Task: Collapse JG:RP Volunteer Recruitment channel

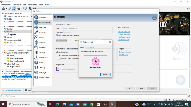Action: click(2, 53)
